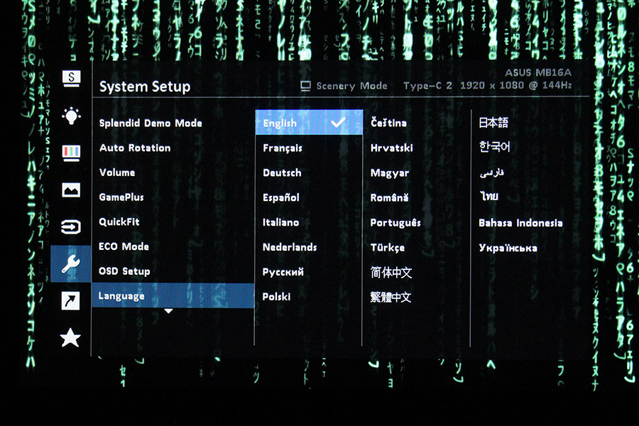Open the Volume setting
Image resolution: width=639 pixels, height=426 pixels.
[x=117, y=173]
